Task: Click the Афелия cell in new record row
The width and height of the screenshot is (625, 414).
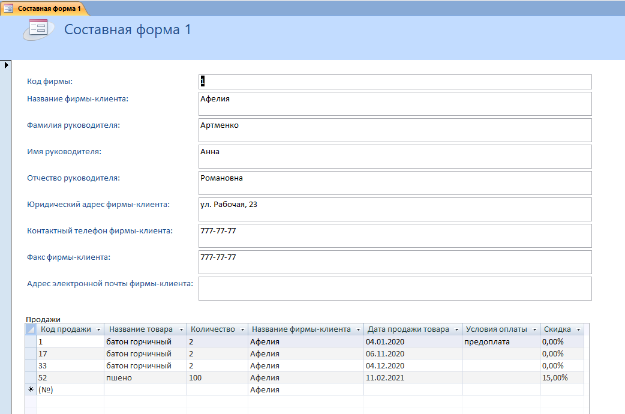Action: 306,389
